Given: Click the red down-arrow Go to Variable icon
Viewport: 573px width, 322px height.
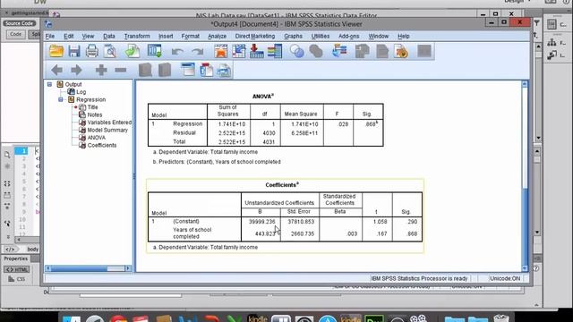Looking at the screenshot, I should pyautogui.click(x=257, y=51).
